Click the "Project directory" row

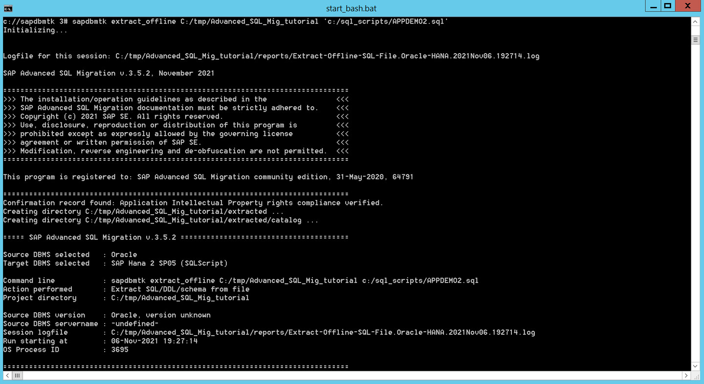[126, 298]
